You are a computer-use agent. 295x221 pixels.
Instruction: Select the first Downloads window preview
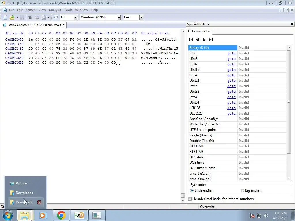25,193
